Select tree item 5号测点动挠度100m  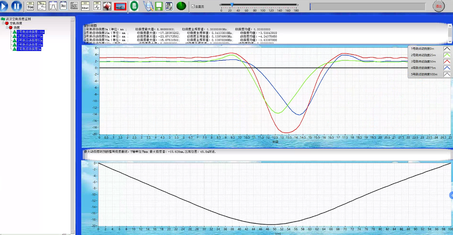pos(31,32)
